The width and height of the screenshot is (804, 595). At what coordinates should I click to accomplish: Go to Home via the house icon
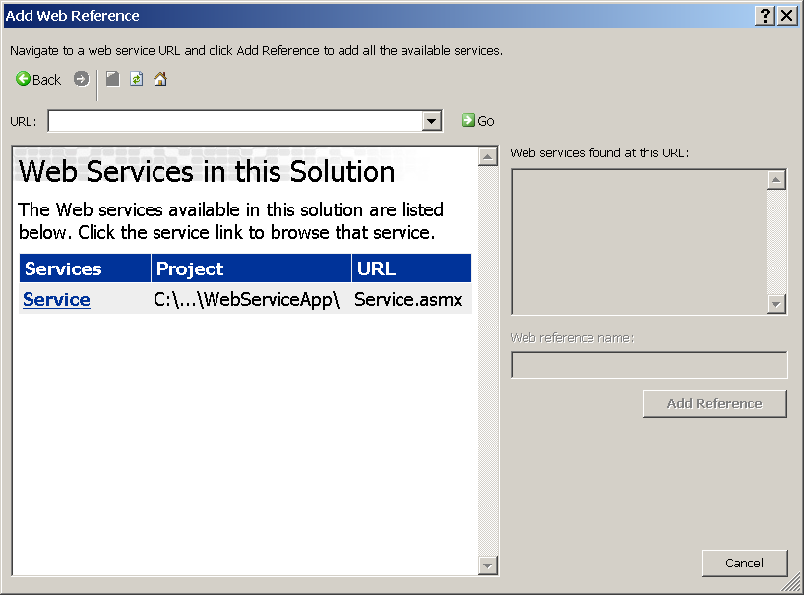160,79
